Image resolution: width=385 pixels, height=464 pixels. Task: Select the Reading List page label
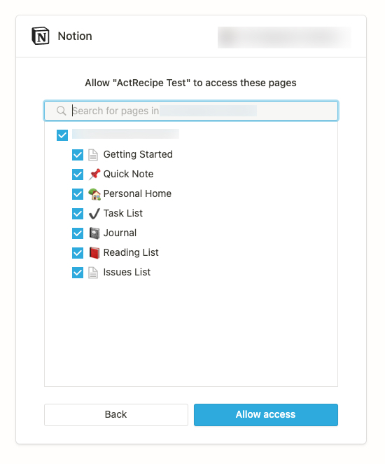tap(131, 252)
